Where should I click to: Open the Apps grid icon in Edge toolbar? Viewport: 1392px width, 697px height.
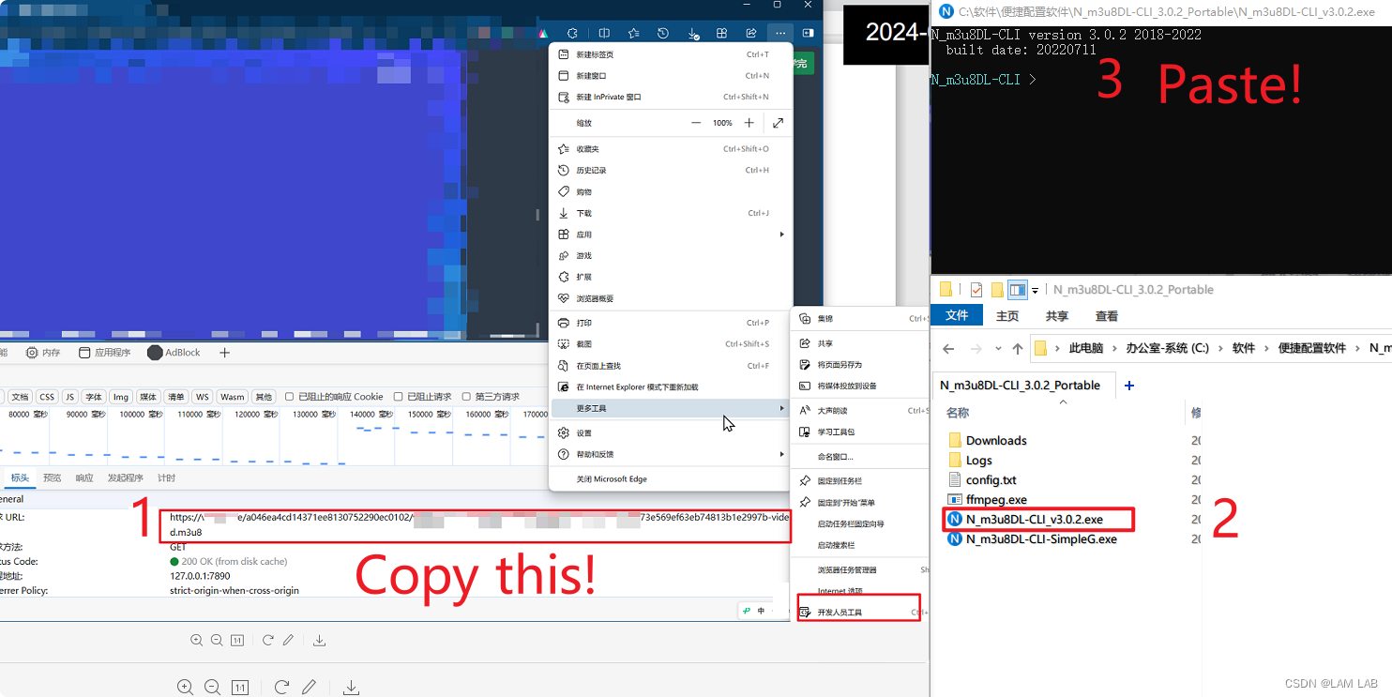(x=722, y=33)
